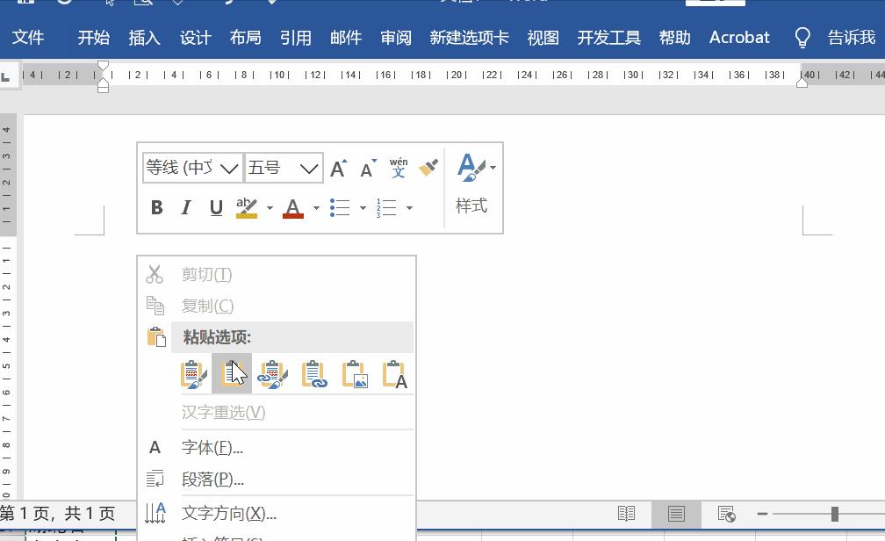This screenshot has height=541, width=885.
Task: Toggle underline formatting
Action: point(215,207)
